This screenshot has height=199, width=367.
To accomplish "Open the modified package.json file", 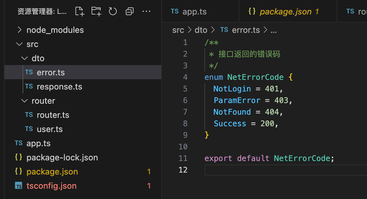I will tap(52, 171).
